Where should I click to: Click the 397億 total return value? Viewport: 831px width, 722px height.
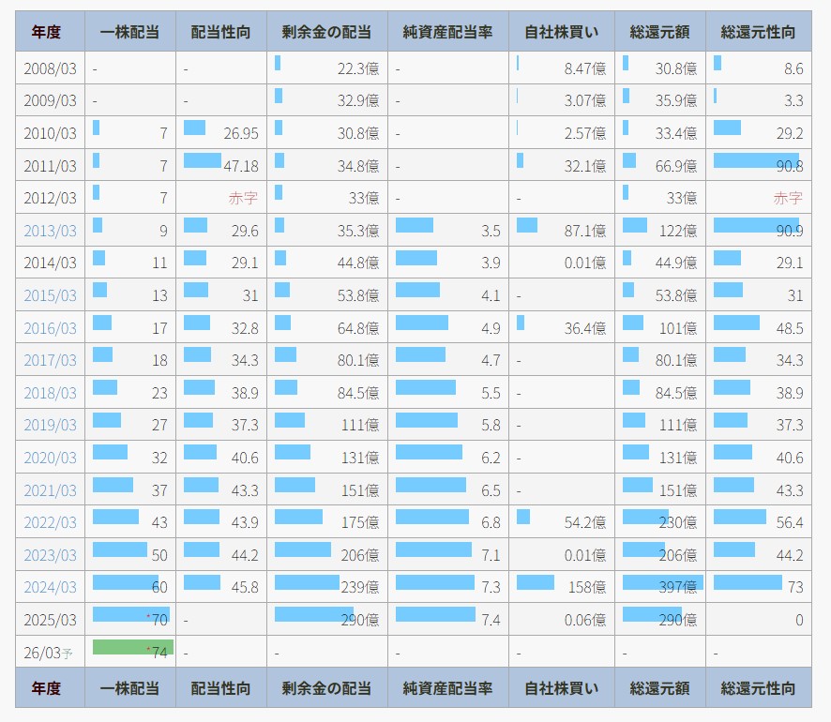(x=678, y=588)
